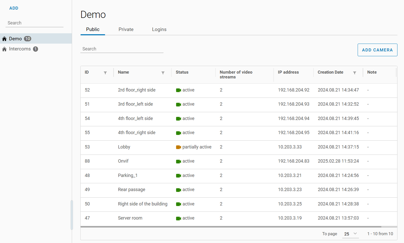The width and height of the screenshot is (404, 243).
Task: Click the green camera icon for Onvif
Action: point(178,161)
